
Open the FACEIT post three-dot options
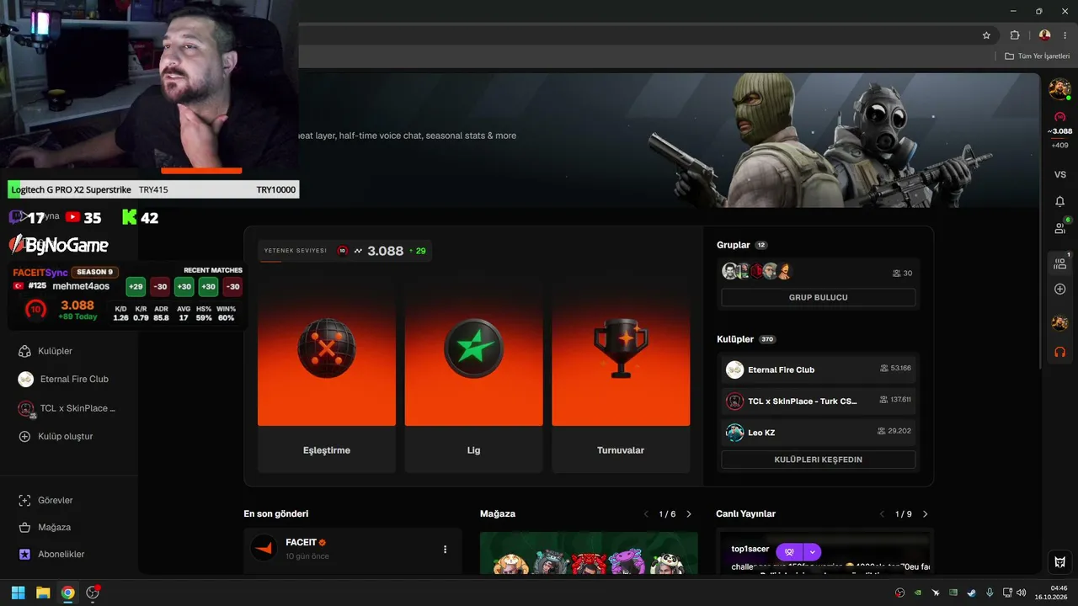[446, 550]
